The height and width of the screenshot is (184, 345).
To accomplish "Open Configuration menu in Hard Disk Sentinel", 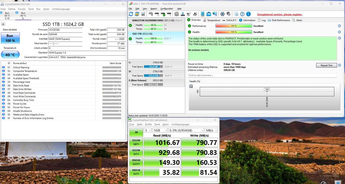I will click(167, 9).
